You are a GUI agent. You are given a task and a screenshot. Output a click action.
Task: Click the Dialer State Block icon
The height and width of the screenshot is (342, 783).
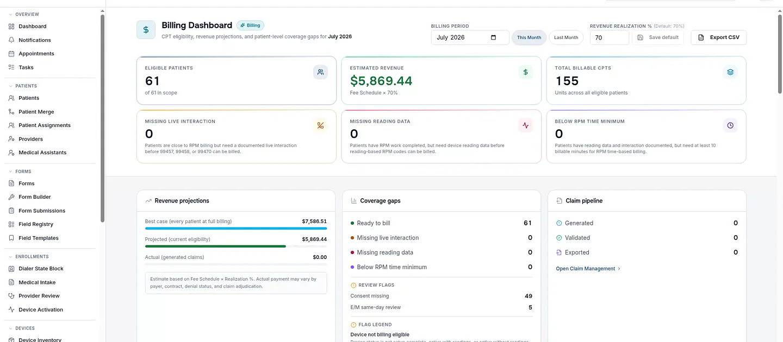[x=11, y=268]
